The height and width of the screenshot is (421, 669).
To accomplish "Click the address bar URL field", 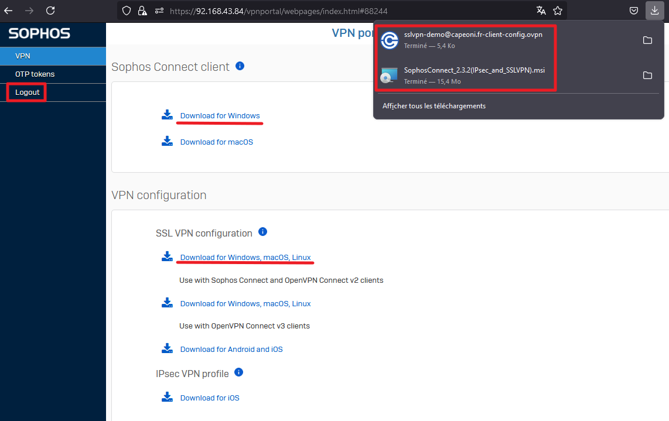I will 342,11.
